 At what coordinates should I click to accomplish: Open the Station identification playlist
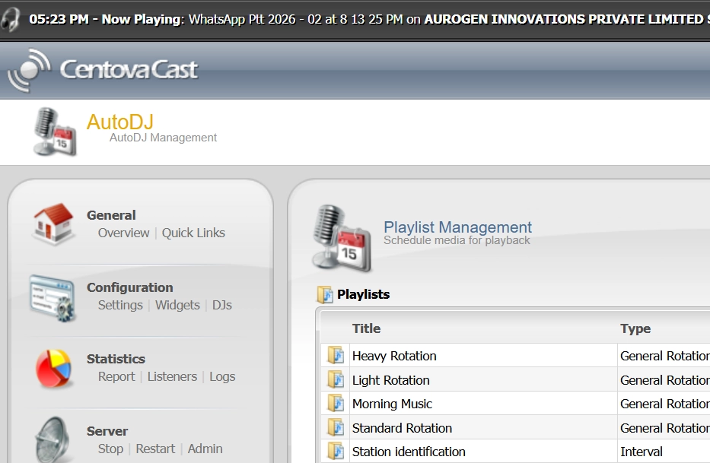pos(409,452)
